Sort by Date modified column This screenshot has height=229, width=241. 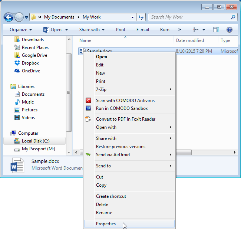[190, 40]
